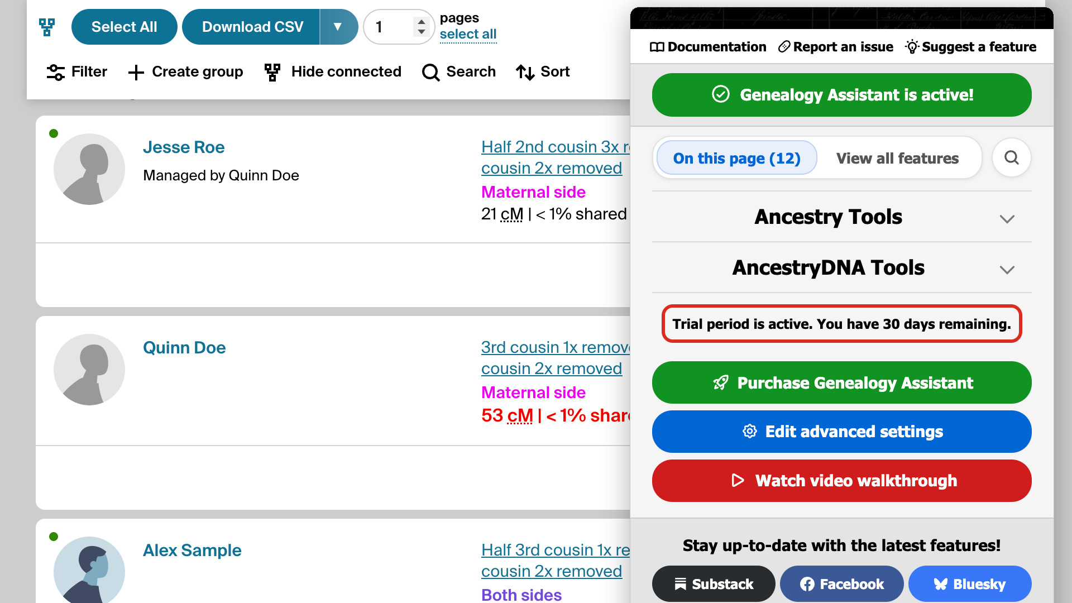The image size is (1072, 603).
Task: Open Jesse Roe's profile avatar
Action: pos(89,169)
